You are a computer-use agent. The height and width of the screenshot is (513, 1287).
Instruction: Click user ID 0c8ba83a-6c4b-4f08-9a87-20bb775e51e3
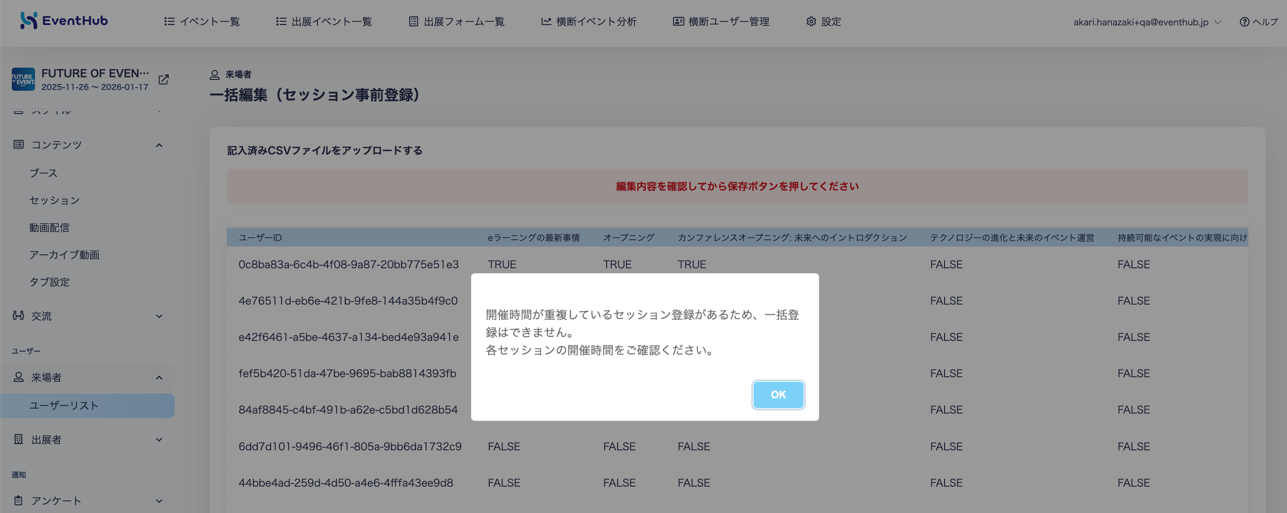click(348, 264)
